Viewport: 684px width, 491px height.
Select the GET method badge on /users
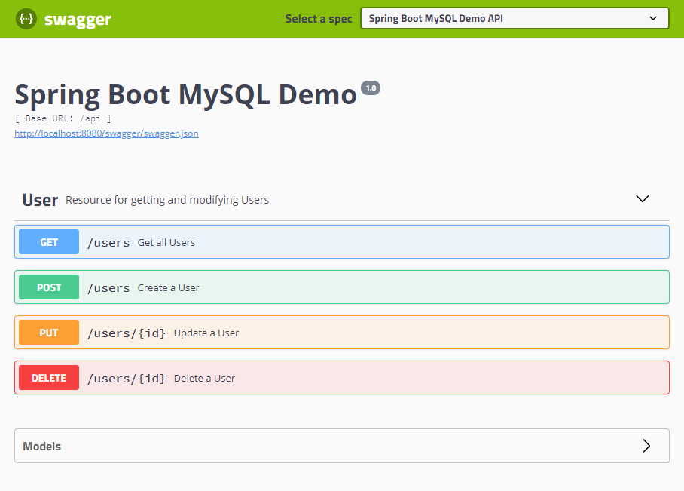click(48, 241)
